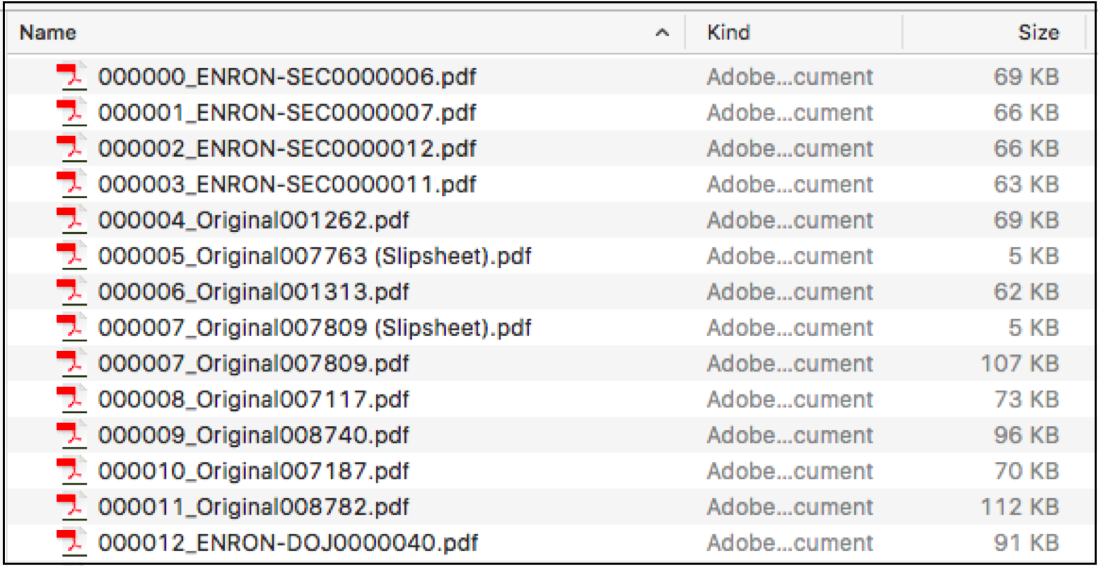Select PDF icon for 000006_Original001313.pdf
1098x566 pixels.
(71, 292)
